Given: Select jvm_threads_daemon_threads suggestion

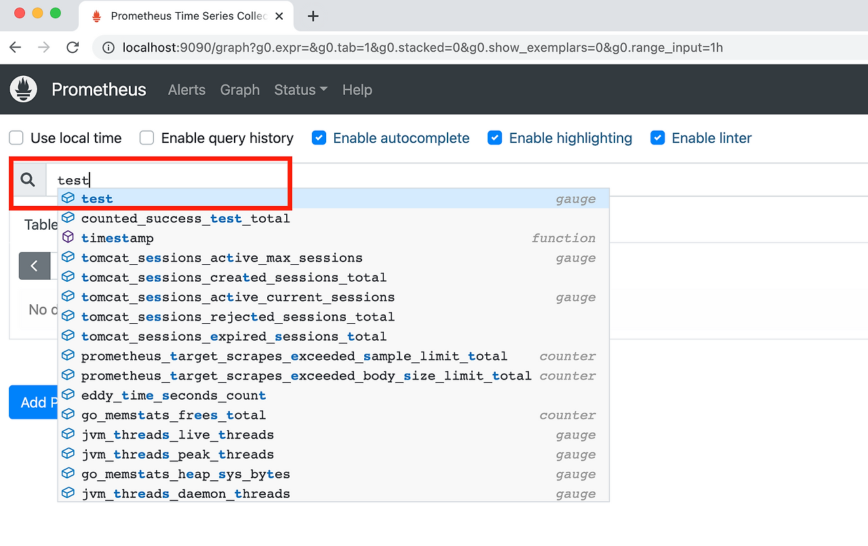Looking at the screenshot, I should coord(333,493).
